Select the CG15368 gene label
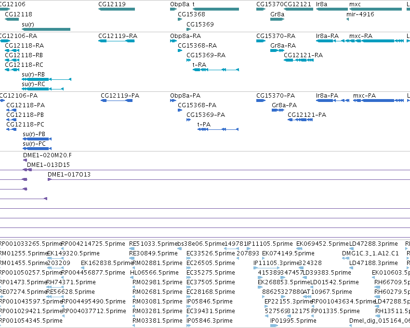The image size is (410, 328). pos(191,14)
